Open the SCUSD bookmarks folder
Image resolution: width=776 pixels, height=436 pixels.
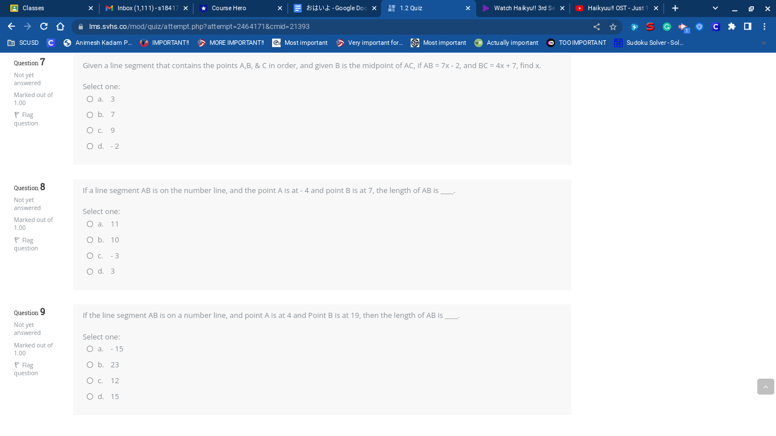[23, 43]
